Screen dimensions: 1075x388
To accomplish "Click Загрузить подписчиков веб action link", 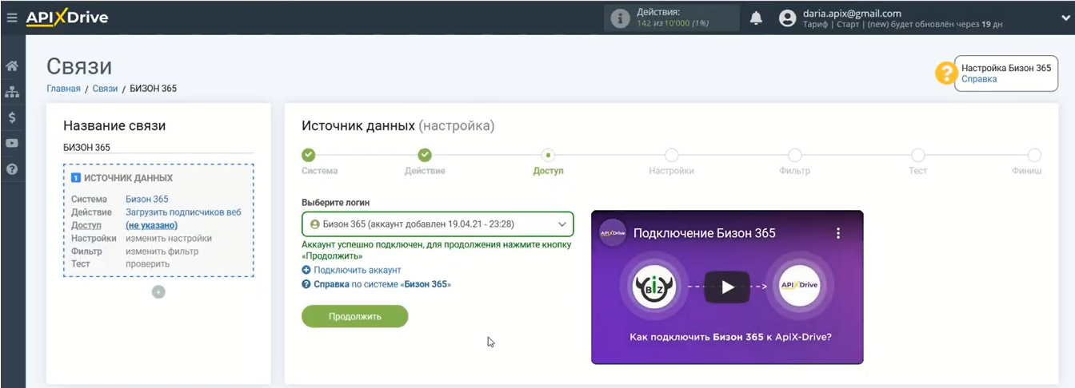I will click(183, 212).
